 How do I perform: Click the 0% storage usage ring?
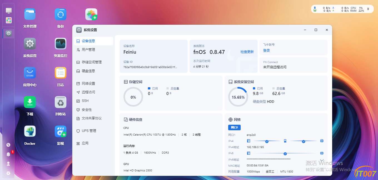pos(133,97)
